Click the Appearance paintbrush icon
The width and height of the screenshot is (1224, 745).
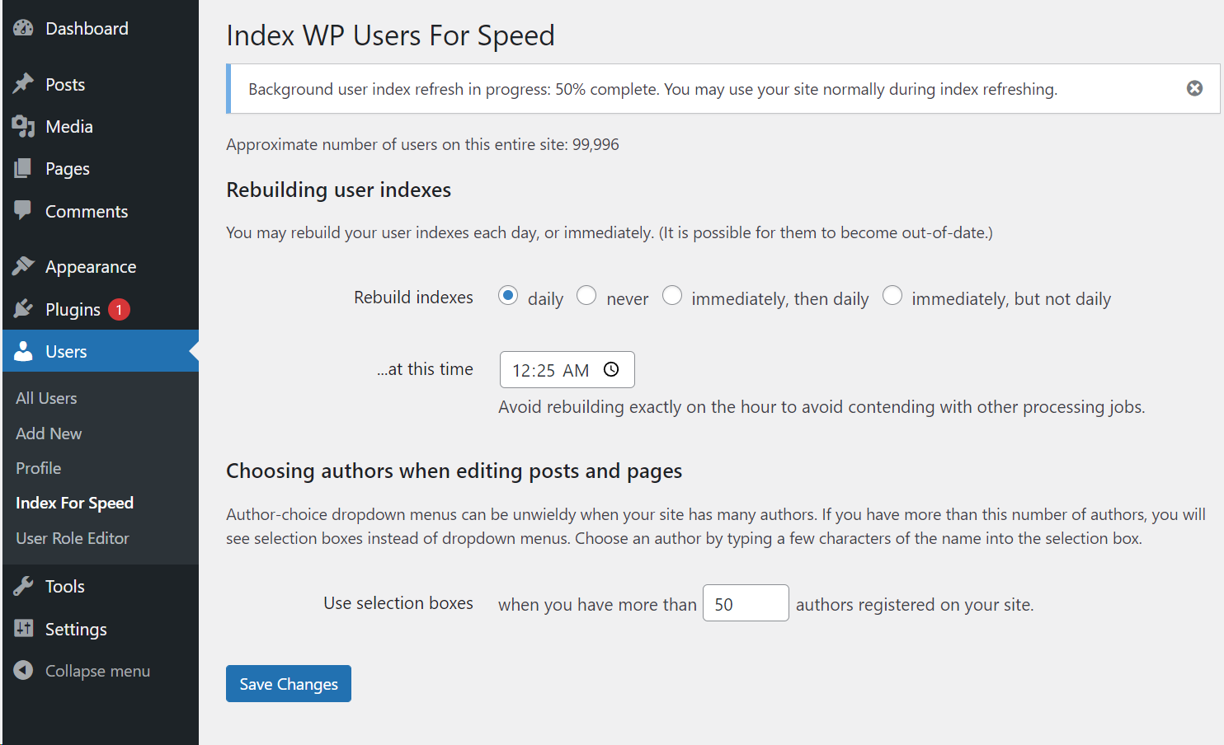click(x=23, y=266)
